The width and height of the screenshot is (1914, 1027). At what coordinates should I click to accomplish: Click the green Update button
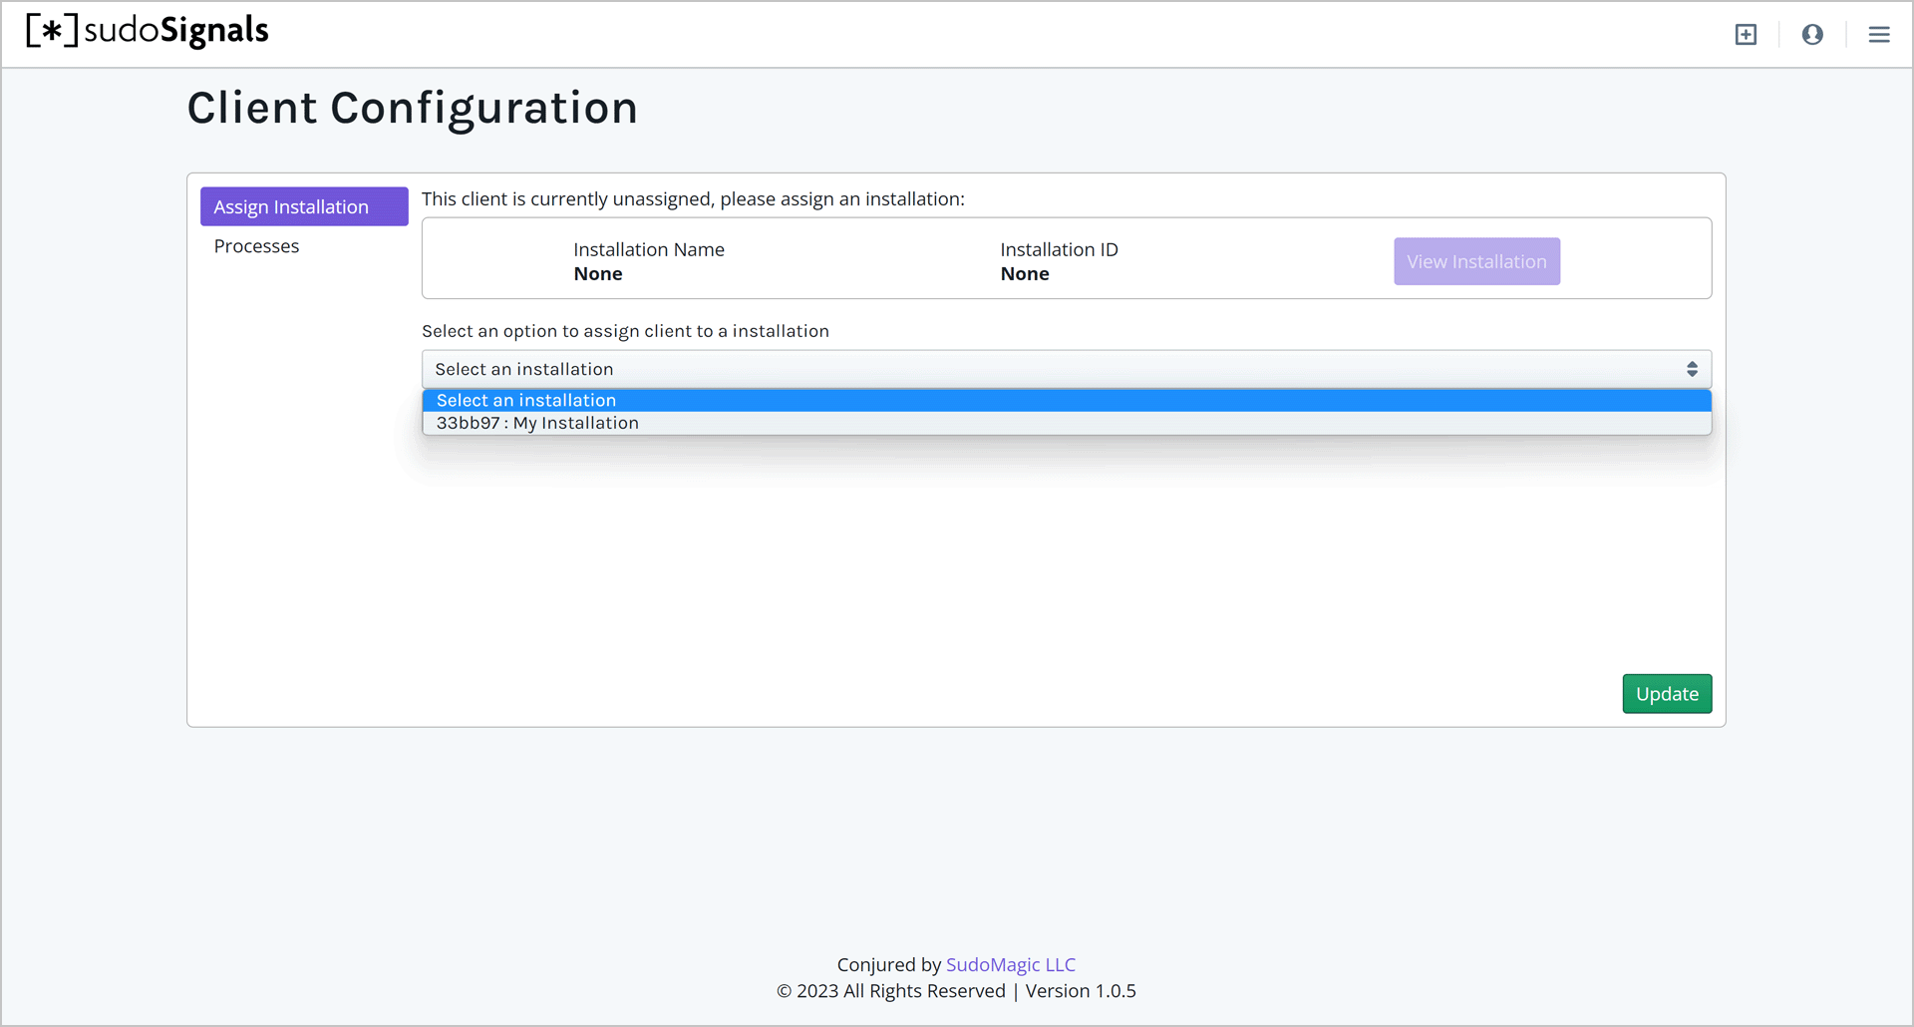(1667, 694)
